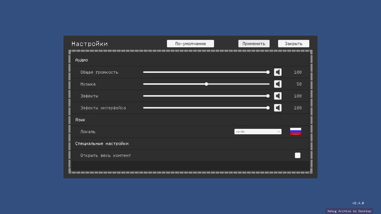Mute the Общая громкость speaker icon
This screenshot has width=381, height=214.
pos(278,72)
